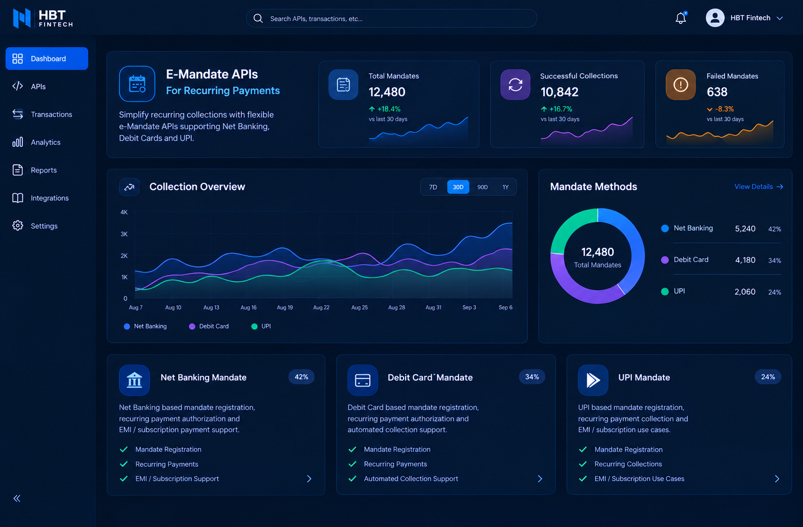Click the Debit Card purple dot in Mandate Methods
Viewport: 803px width, 527px height.
[665, 260]
